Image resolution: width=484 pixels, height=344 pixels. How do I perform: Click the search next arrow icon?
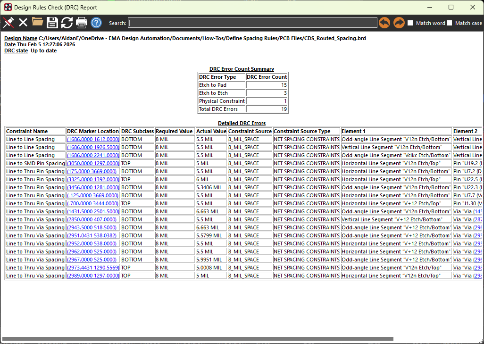pyautogui.click(x=399, y=23)
